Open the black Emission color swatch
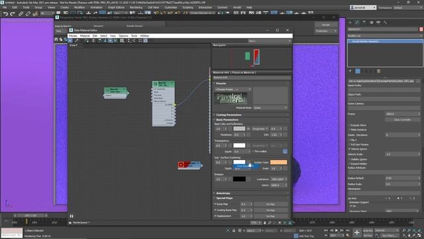 (239, 179)
